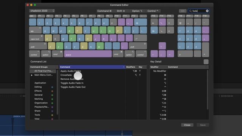
Task: Select the Marking command group
Action: point(39,99)
